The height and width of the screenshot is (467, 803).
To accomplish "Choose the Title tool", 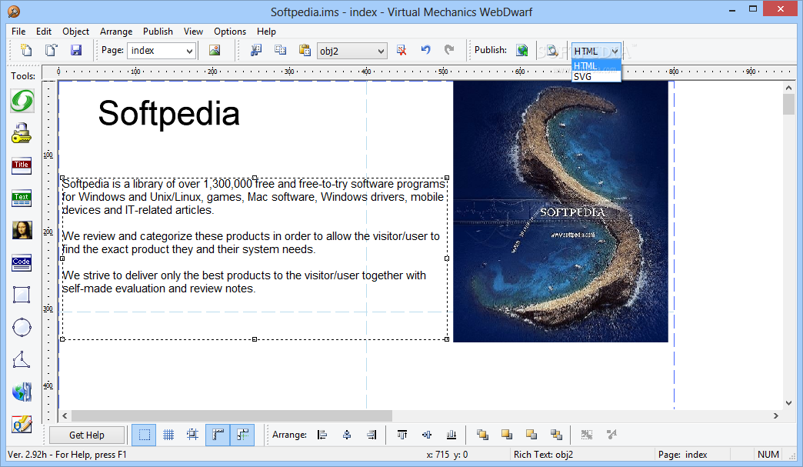I will [22, 166].
